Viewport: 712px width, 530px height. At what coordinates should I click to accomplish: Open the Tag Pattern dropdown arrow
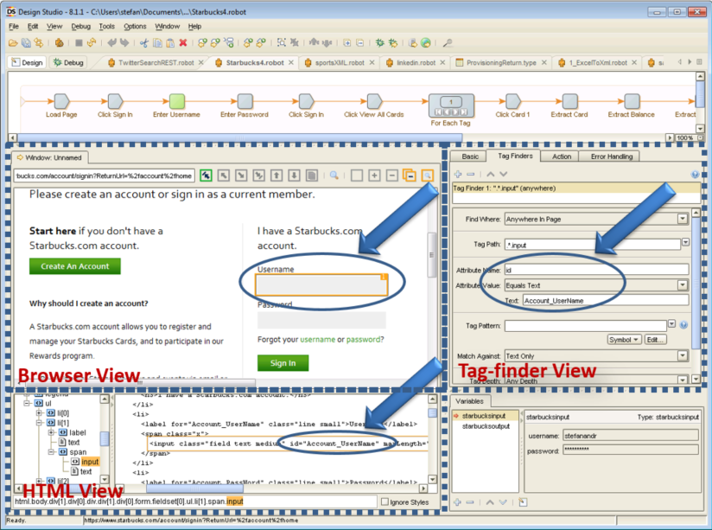[671, 324]
